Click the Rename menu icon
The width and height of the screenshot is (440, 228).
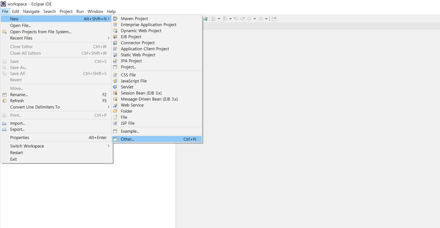(x=4, y=95)
